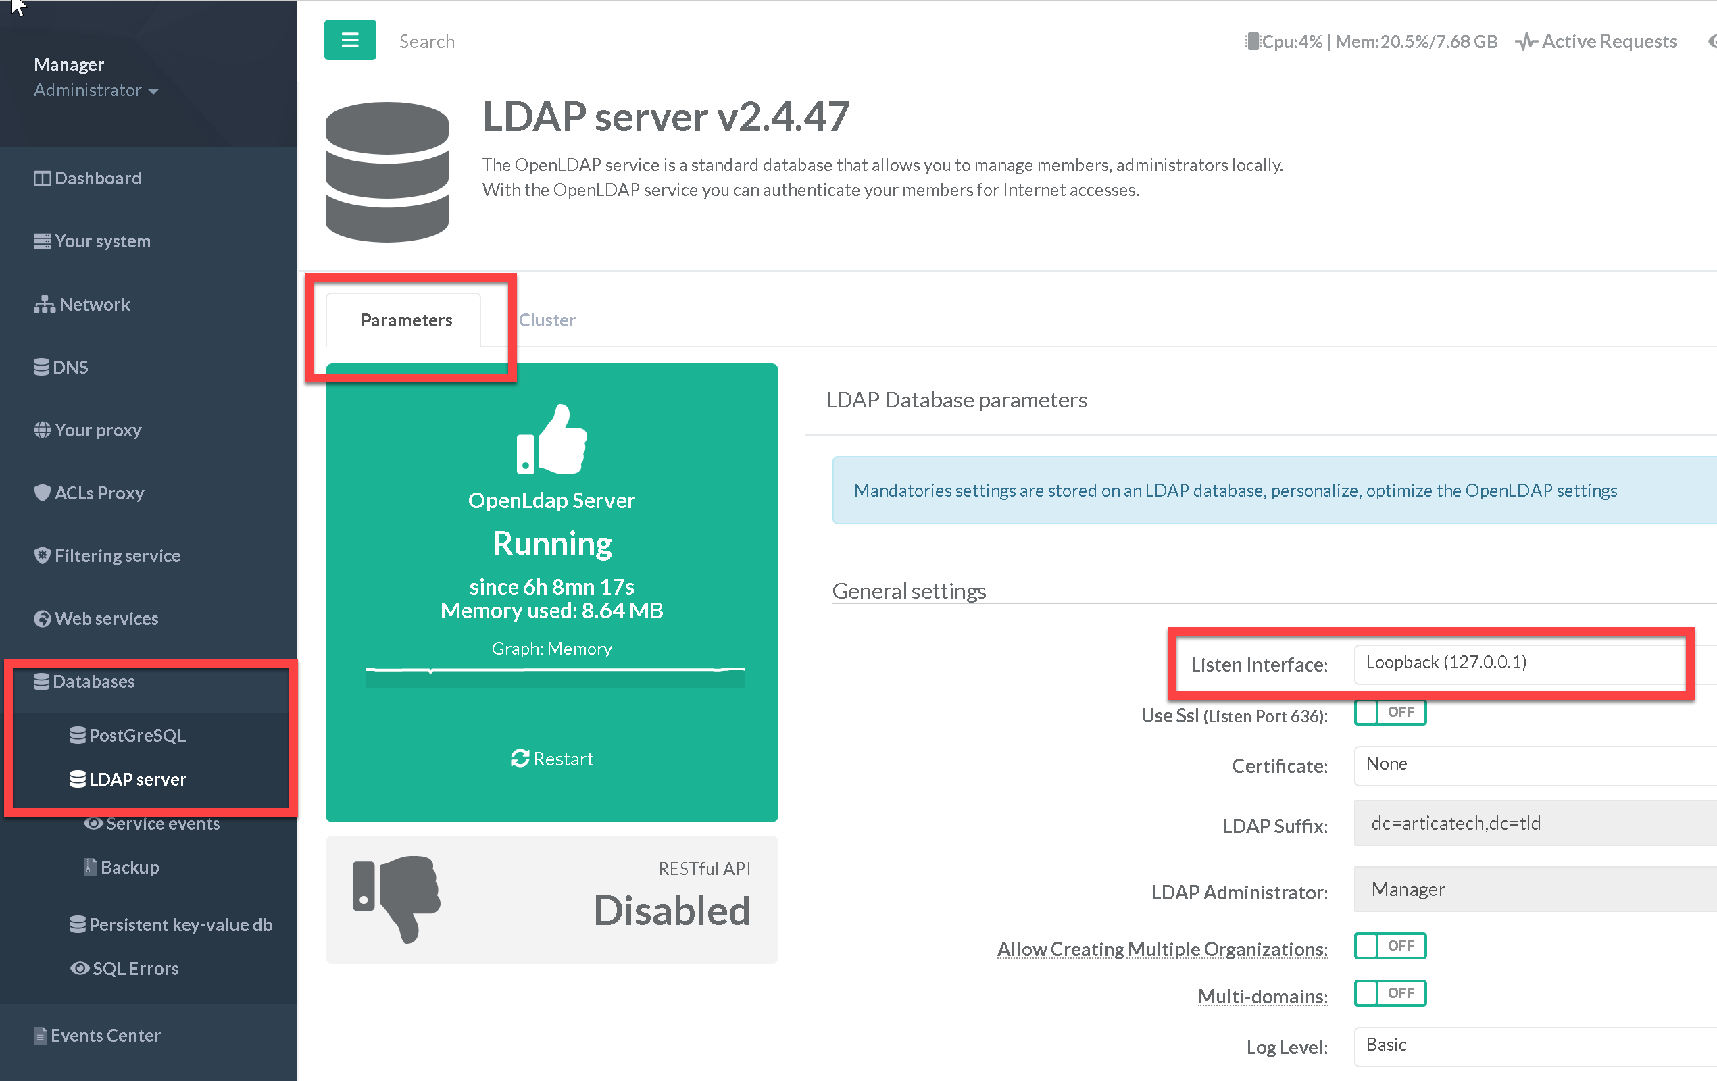Click the DNS database icon
Viewport: 1717px width, 1081px height.
(41, 368)
